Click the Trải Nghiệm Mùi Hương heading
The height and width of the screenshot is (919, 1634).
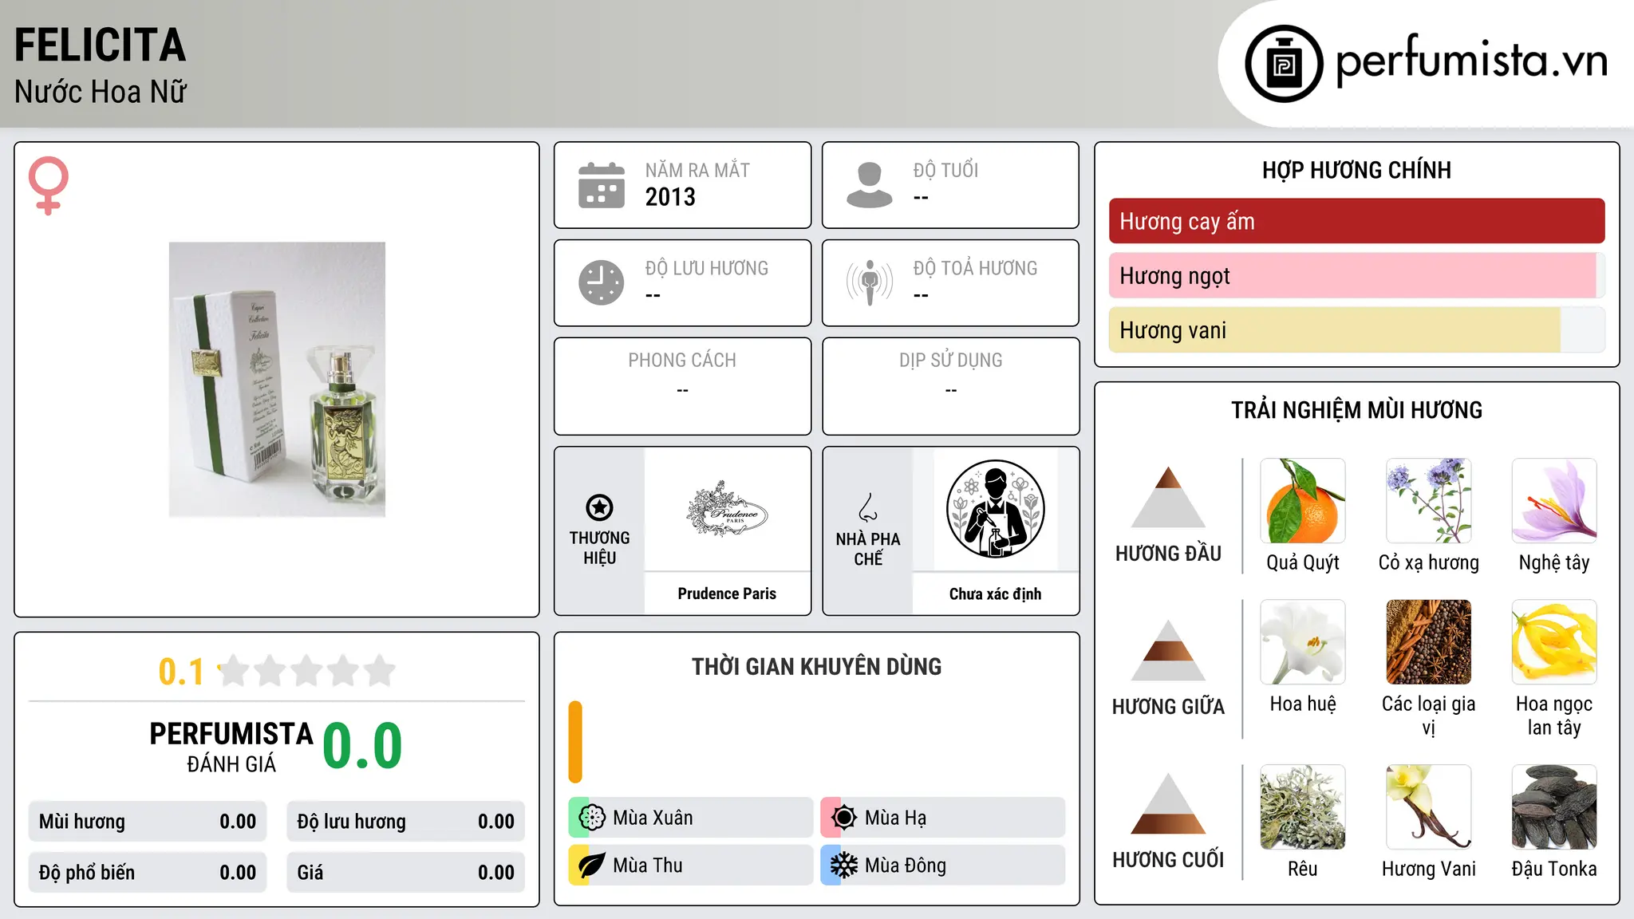(x=1356, y=410)
